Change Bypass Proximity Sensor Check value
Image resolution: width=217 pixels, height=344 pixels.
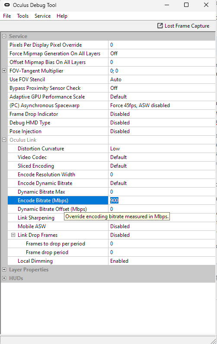click(162, 88)
